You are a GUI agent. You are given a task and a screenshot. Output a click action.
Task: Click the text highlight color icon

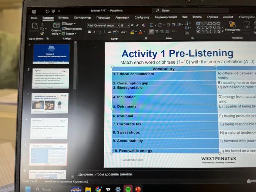[132, 32]
